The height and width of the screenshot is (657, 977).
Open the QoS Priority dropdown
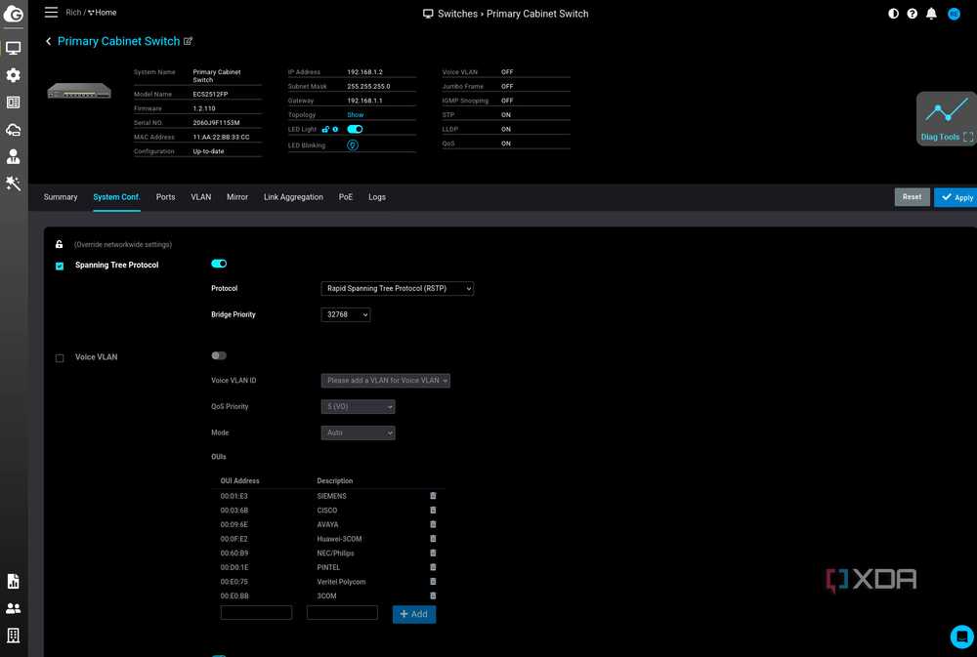pyautogui.click(x=358, y=407)
